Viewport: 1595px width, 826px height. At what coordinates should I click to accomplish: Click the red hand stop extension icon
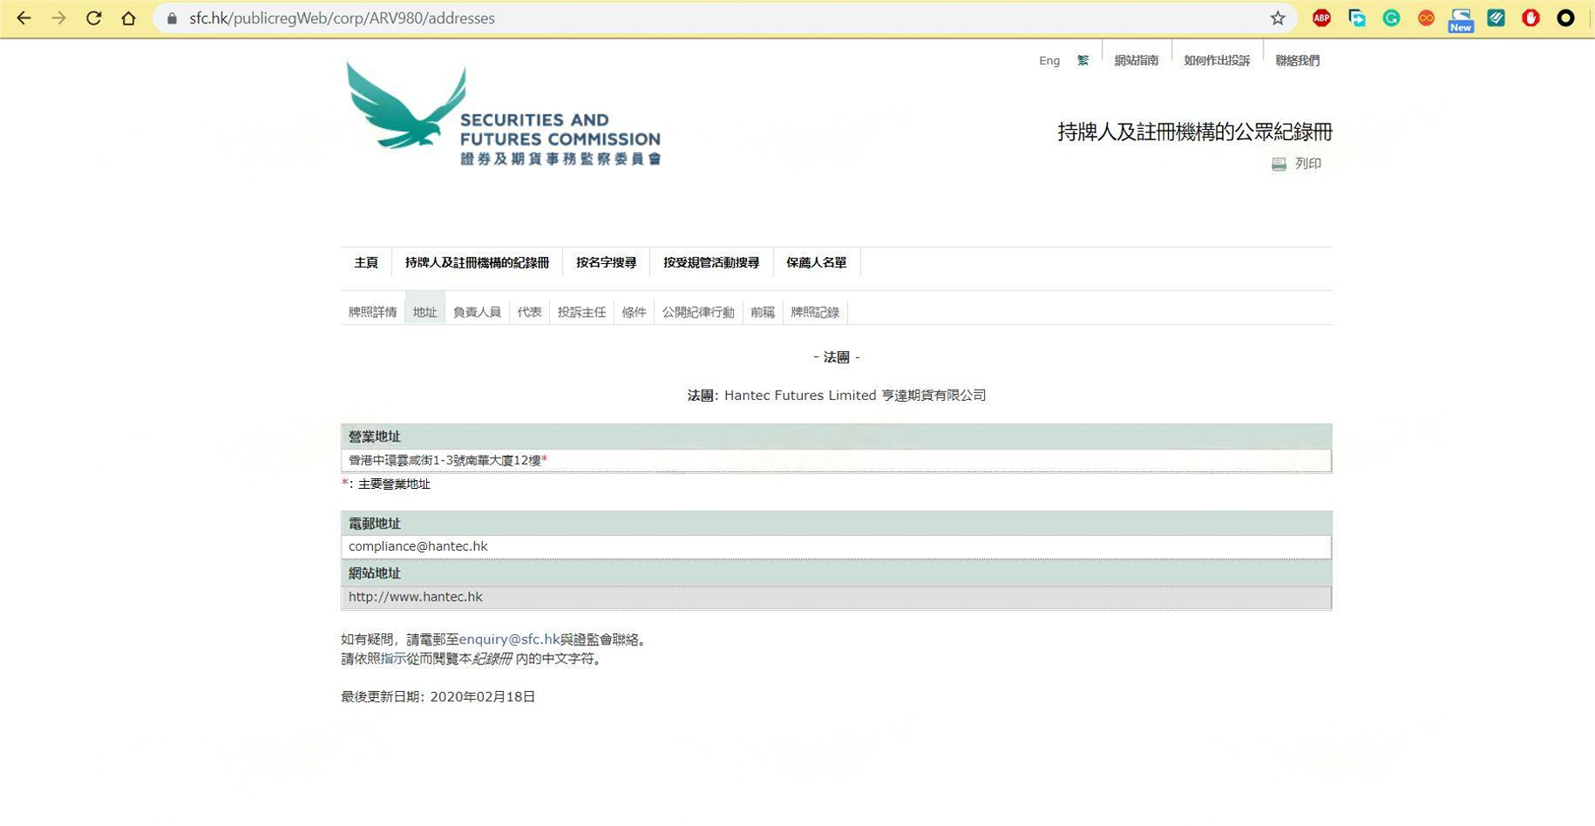(x=1531, y=17)
